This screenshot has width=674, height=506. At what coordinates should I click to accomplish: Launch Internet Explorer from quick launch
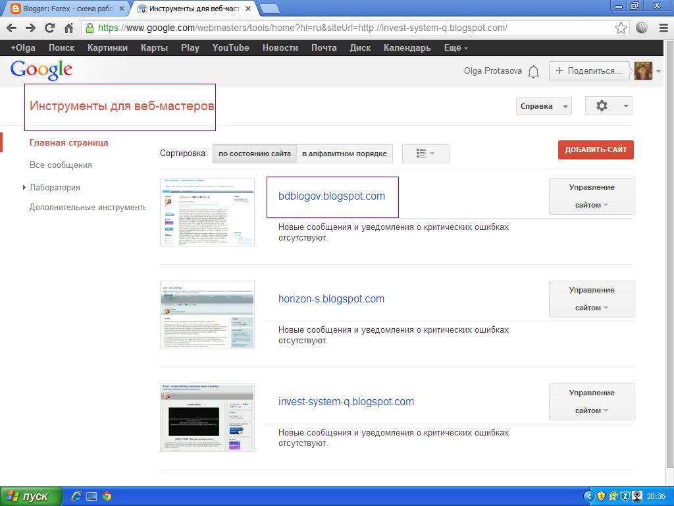point(76,496)
